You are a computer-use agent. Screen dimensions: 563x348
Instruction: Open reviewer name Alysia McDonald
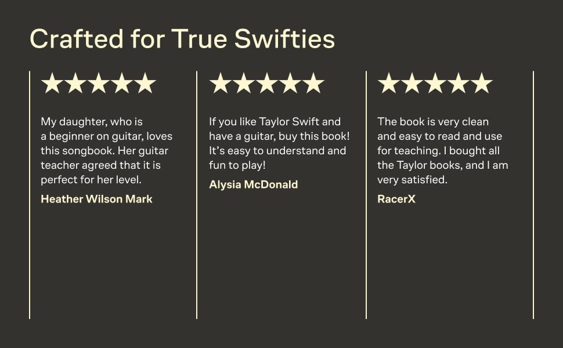253,184
